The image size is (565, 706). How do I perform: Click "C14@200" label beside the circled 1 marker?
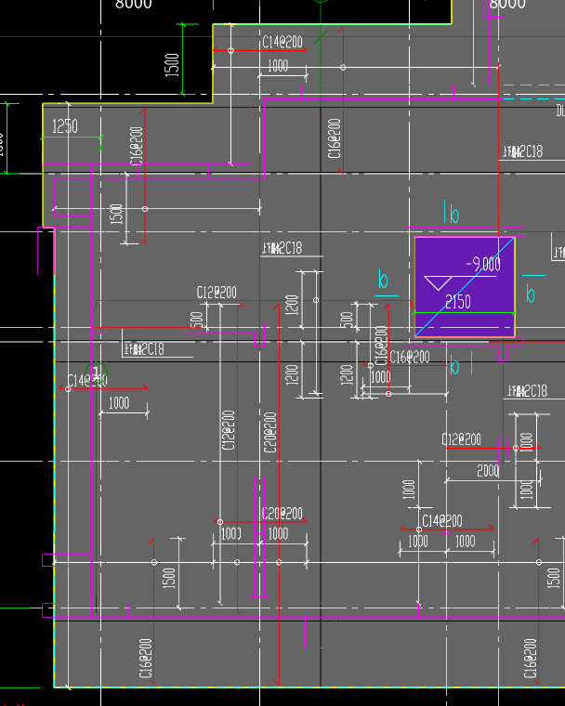(87, 380)
